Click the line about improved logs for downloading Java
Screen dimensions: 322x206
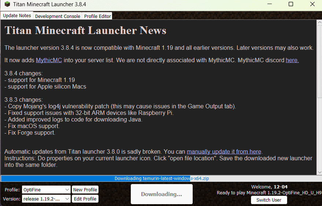[x=73, y=119]
